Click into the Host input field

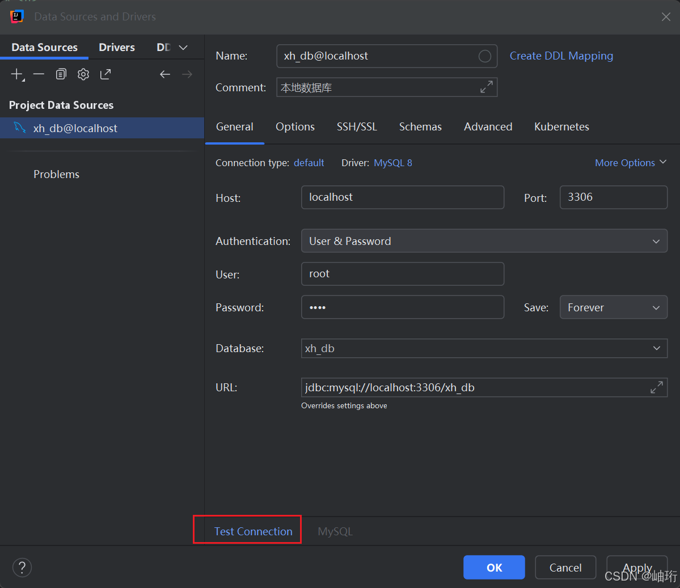click(402, 197)
